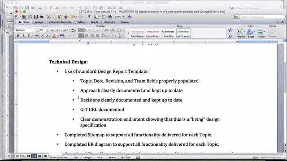Toggle Bold formatting

coord(18,36)
